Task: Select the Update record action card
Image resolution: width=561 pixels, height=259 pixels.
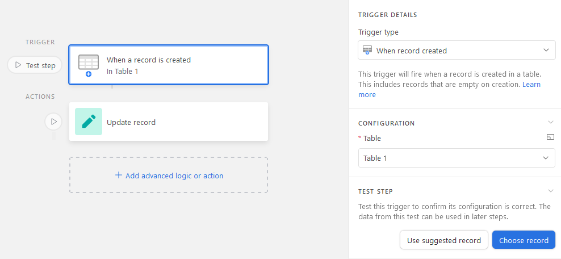Action: (169, 122)
